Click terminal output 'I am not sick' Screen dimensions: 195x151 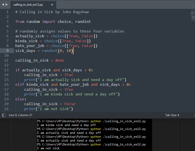pyautogui.click(x=48, y=148)
